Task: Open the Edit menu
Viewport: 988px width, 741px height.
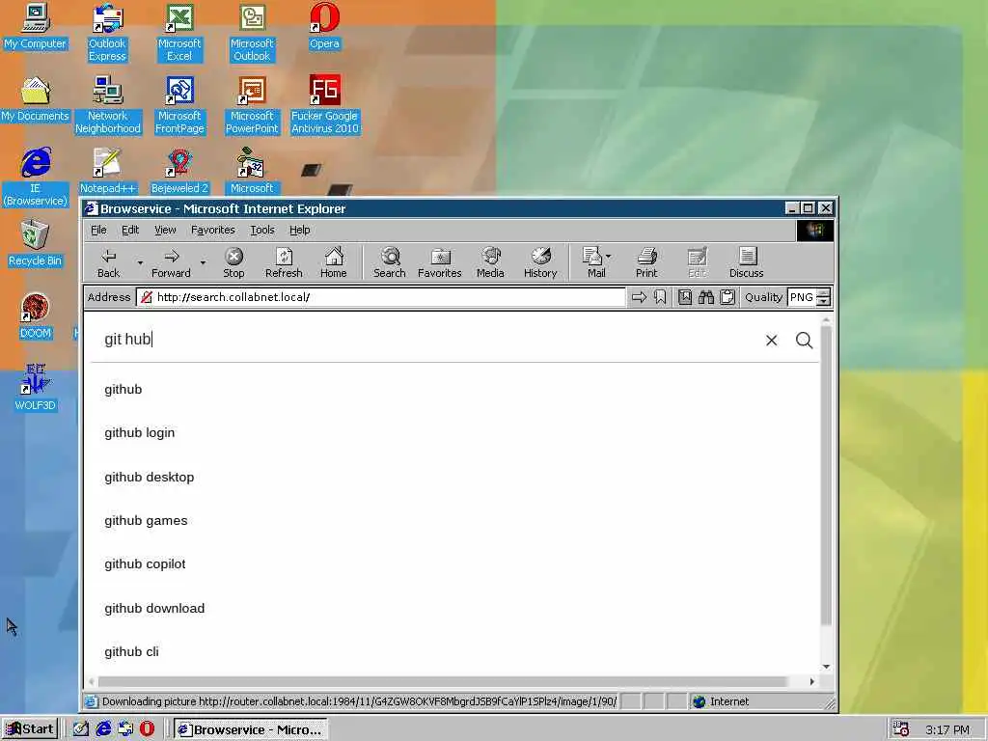Action: tap(130, 230)
